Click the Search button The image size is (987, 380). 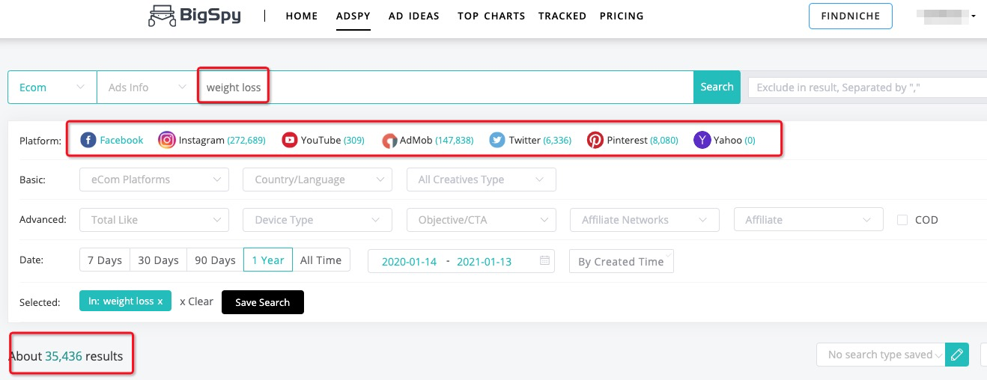[x=717, y=87]
